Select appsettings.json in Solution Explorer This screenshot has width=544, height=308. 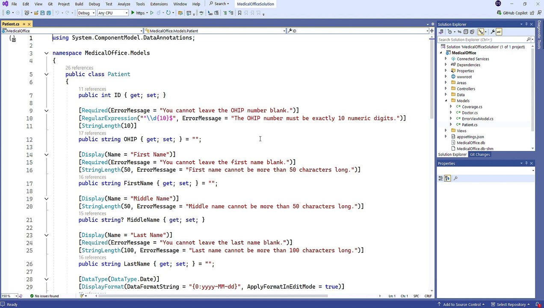(x=470, y=137)
